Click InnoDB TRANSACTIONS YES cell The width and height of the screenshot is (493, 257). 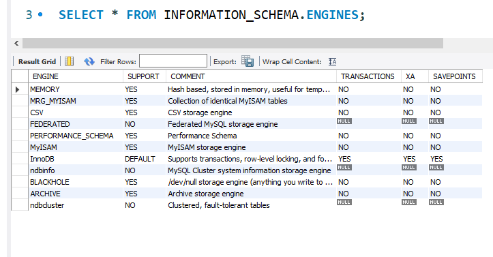click(x=369, y=159)
